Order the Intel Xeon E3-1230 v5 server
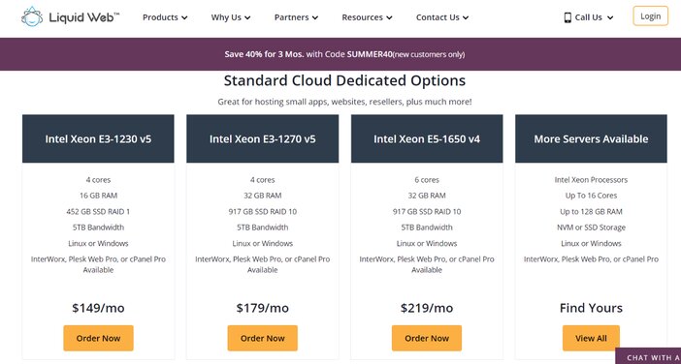Viewport: 681px width, 364px height. 98,338
